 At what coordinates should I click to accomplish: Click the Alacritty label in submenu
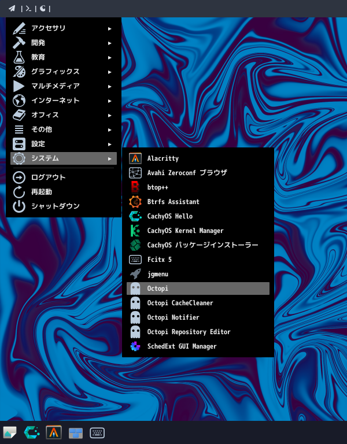163,158
